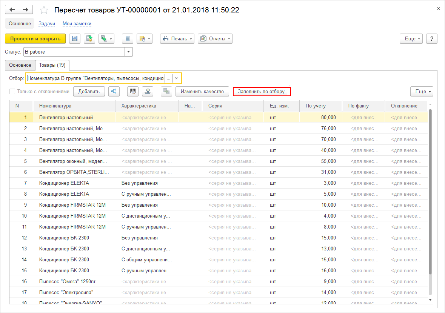Open the table Еще menu
Viewport: 445px width, 313px height.
[x=422, y=91]
